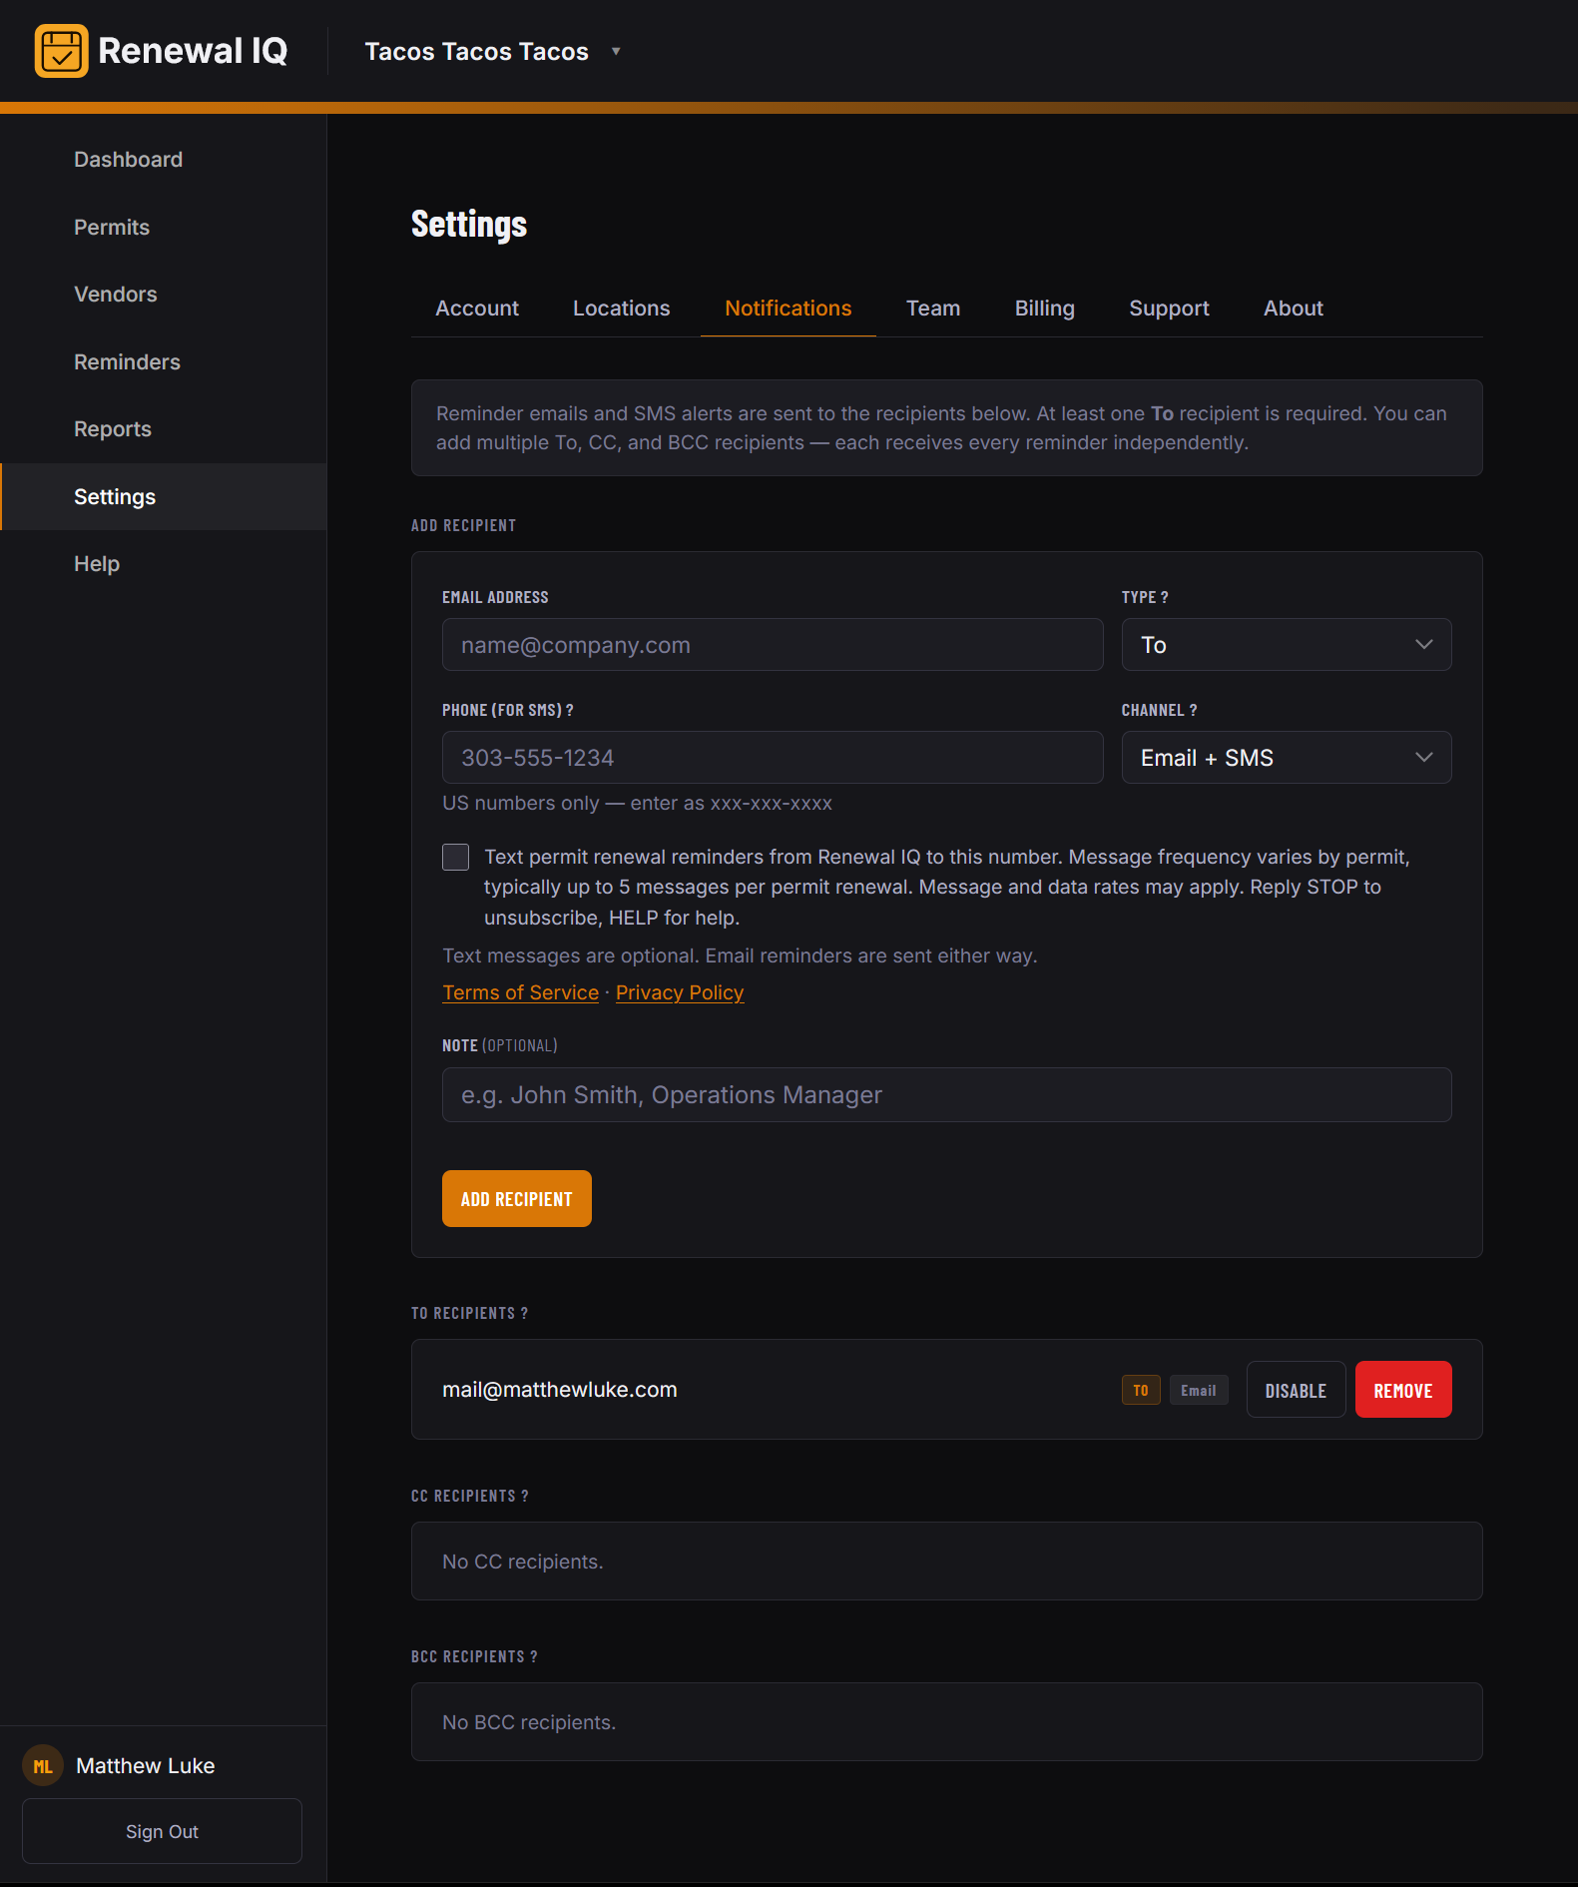This screenshot has width=1578, height=1887.
Task: Open the About tab
Action: 1293,309
